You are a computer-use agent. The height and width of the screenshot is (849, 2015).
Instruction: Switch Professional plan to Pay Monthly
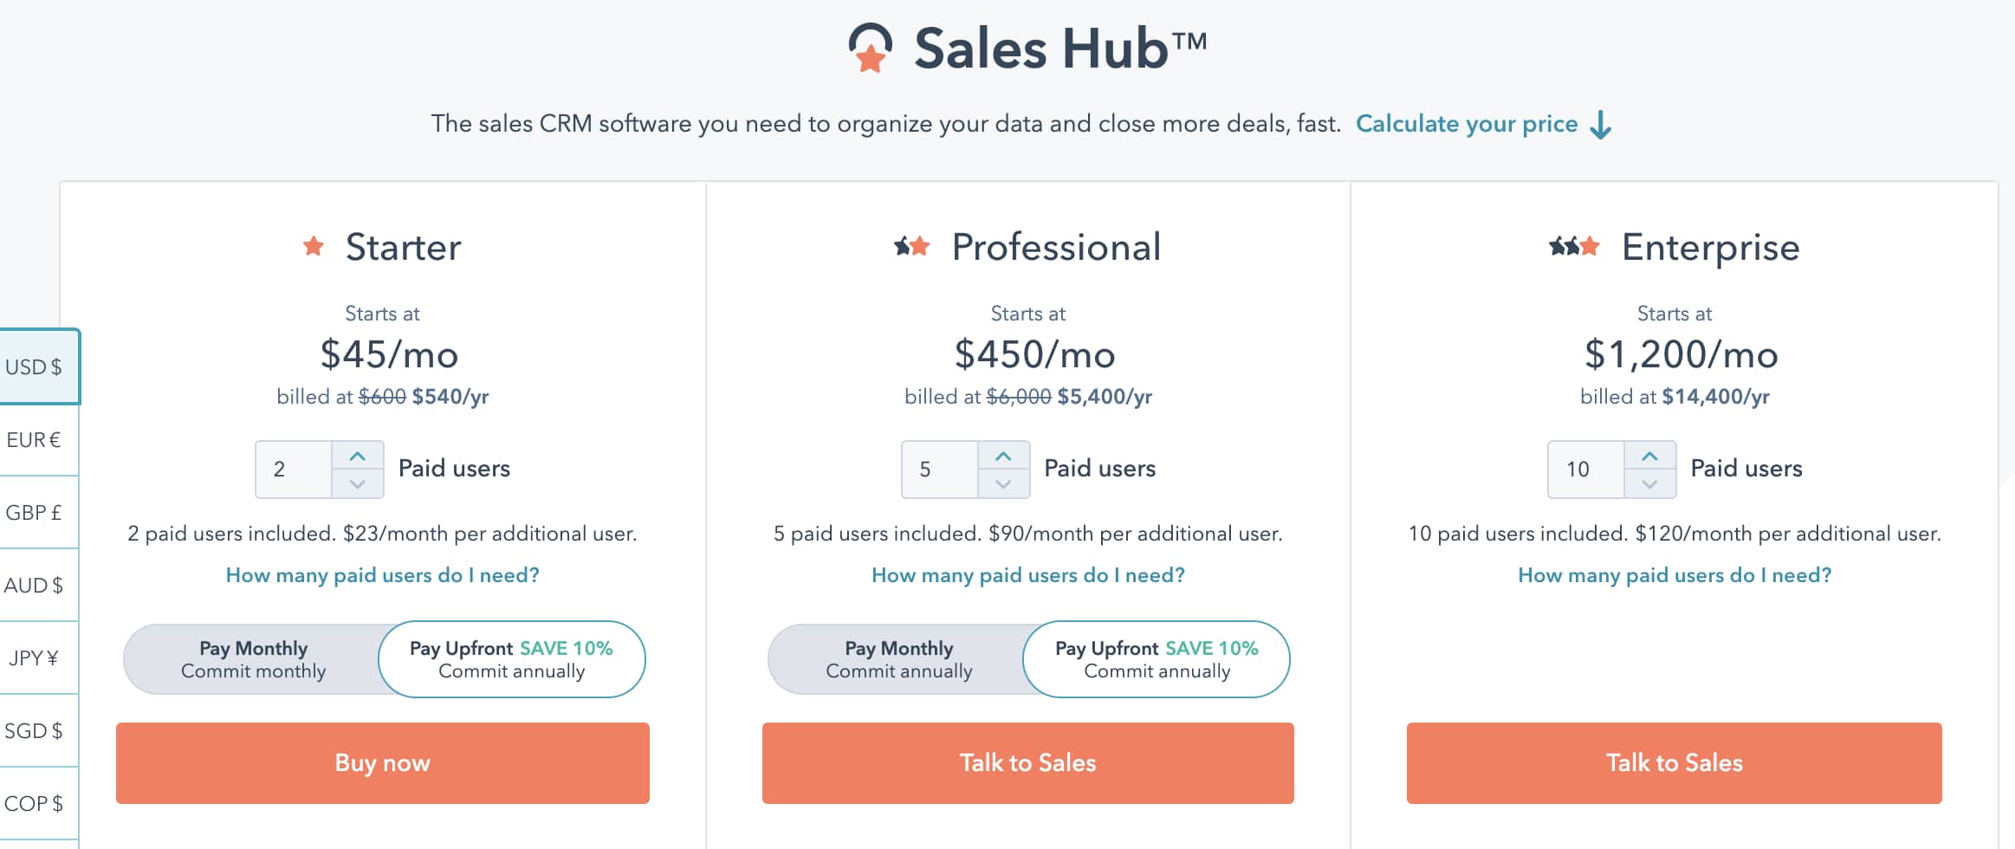click(x=898, y=659)
